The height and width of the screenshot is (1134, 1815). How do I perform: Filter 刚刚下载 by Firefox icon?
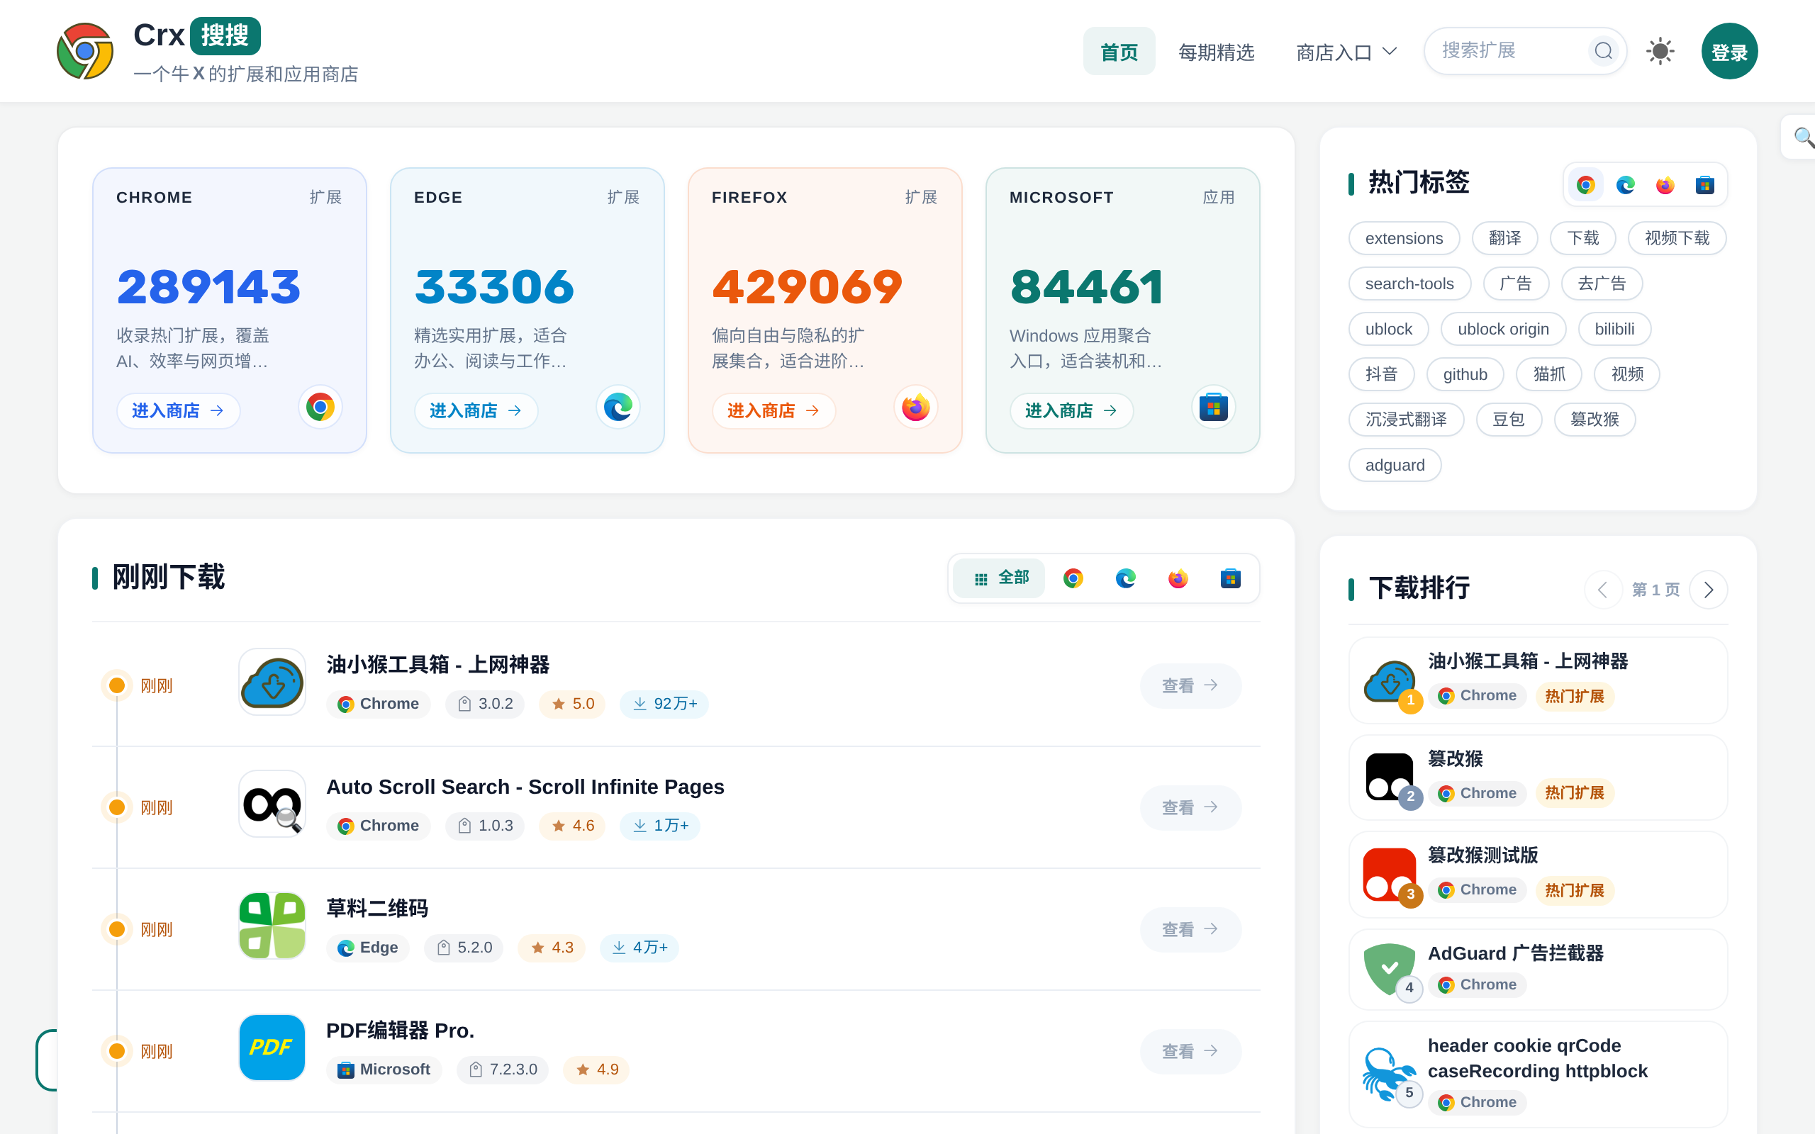pos(1178,578)
